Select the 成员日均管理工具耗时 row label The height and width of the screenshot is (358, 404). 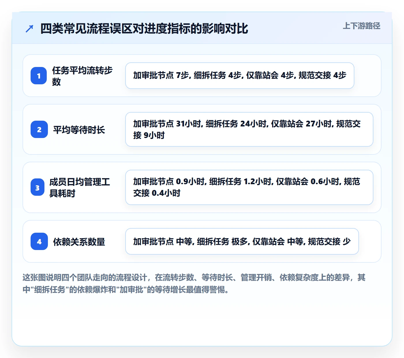coord(80,187)
